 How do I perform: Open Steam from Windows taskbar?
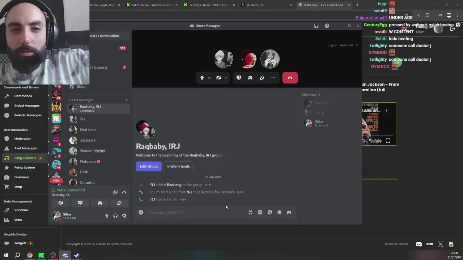(x=77, y=255)
